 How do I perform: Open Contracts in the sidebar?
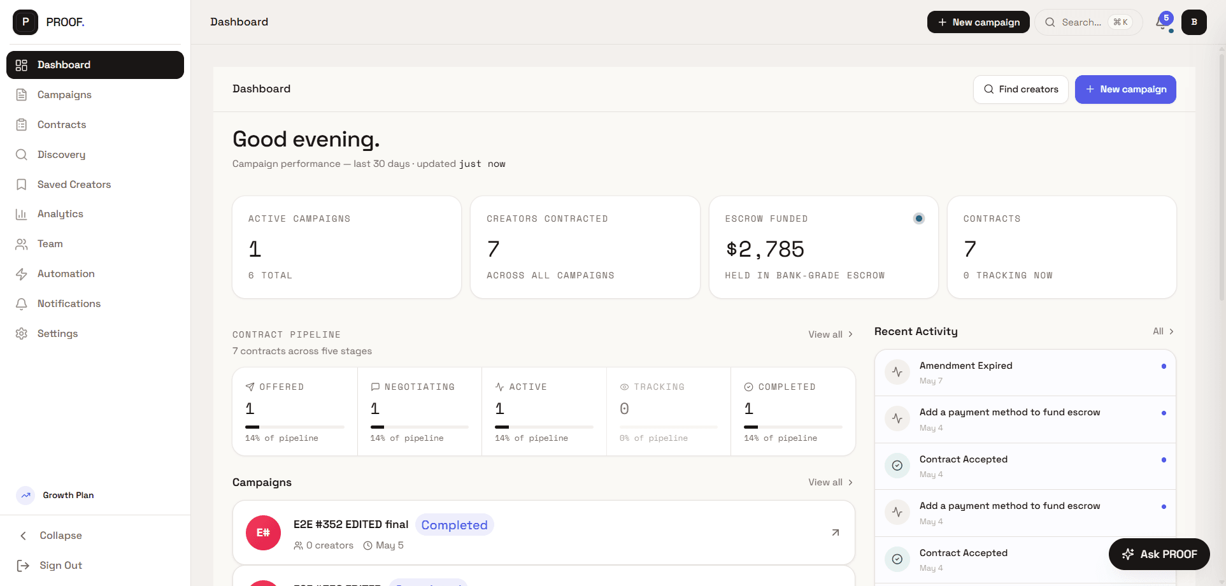pos(95,125)
